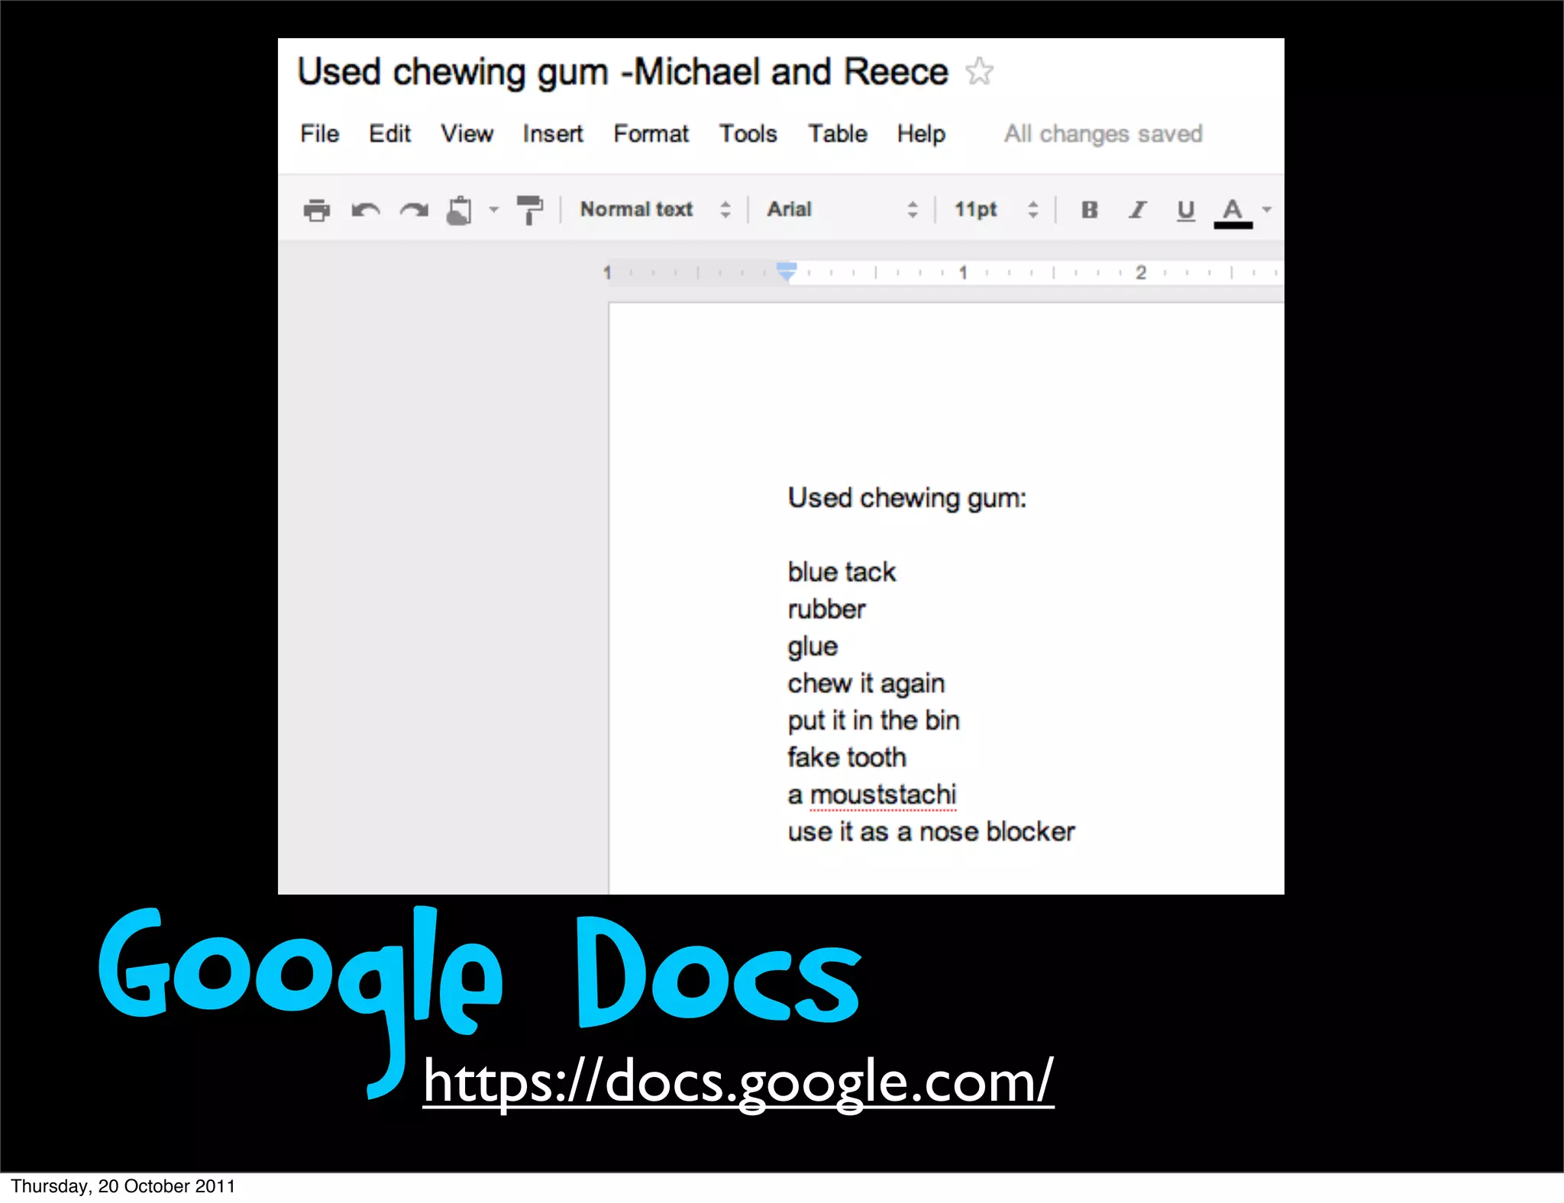
Task: Follow the https://docs.google.com/ link
Action: [738, 1082]
